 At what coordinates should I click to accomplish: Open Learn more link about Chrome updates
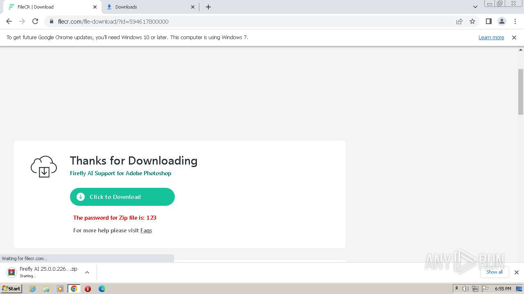click(x=491, y=38)
